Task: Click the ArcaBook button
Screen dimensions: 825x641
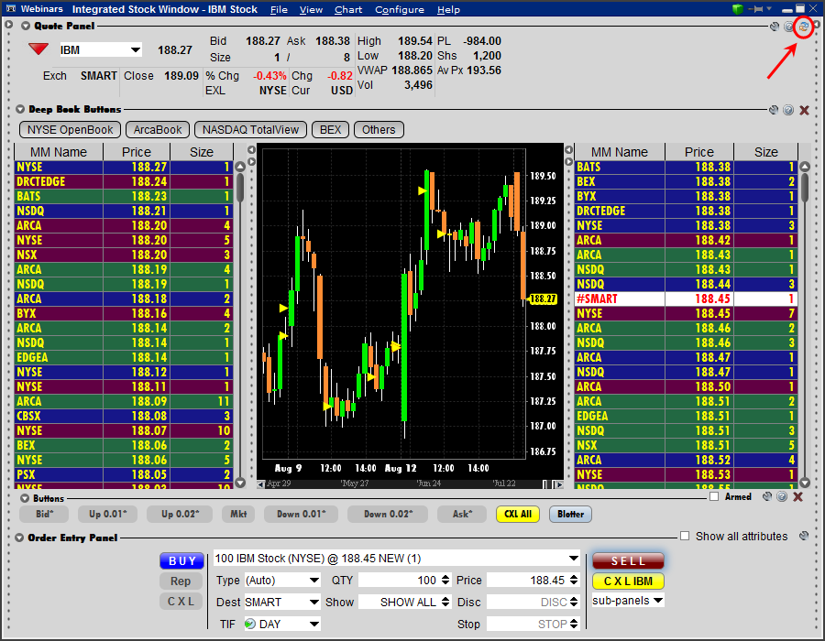Action: pos(158,130)
